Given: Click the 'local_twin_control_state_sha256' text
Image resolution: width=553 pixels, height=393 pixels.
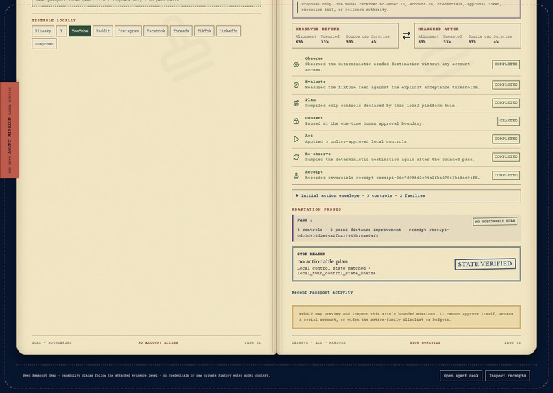Looking at the screenshot, I should coord(336,274).
